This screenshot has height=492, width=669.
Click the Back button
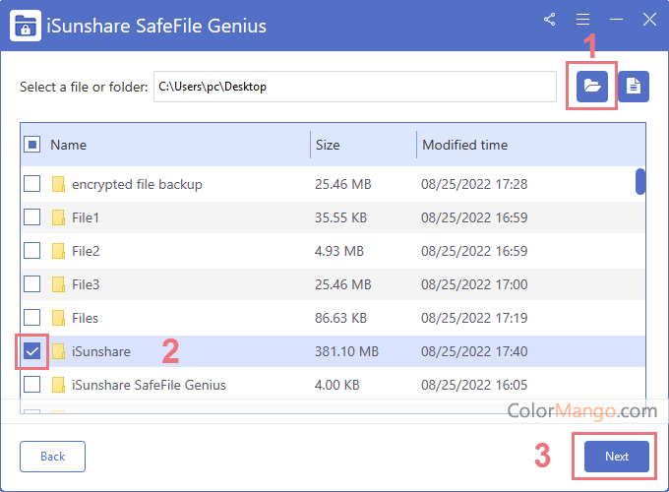[52, 457]
